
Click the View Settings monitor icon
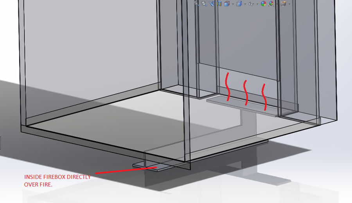pyautogui.click(x=283, y=4)
